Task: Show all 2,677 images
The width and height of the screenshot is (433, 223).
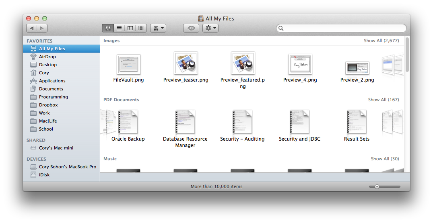Action: click(381, 41)
